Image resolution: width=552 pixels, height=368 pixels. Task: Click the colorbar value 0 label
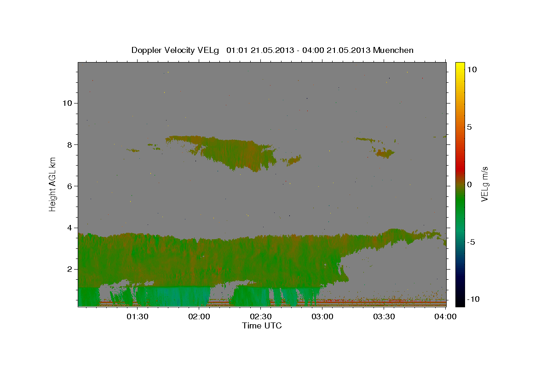[x=470, y=184]
